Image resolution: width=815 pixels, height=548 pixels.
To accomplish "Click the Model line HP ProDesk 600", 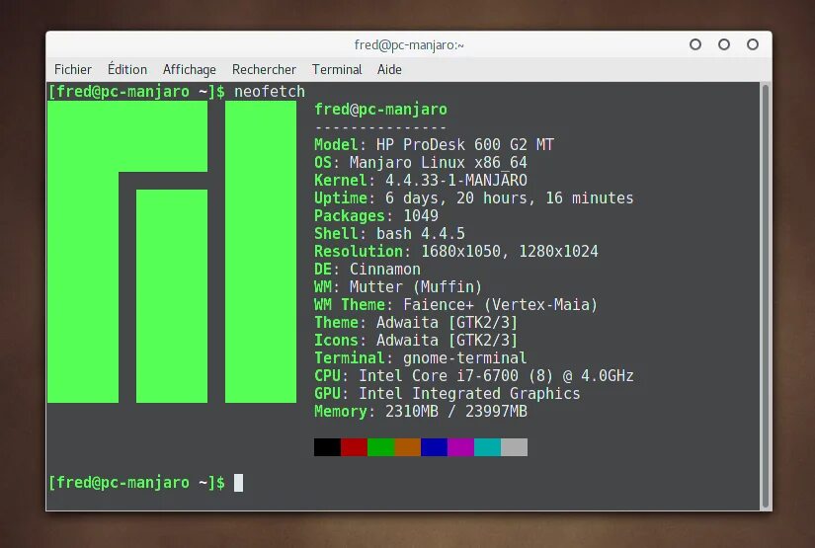I will point(434,144).
